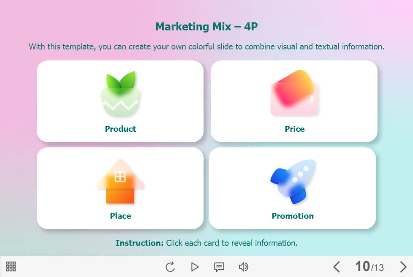Select the Product label text
The image size is (413, 277).
(120, 129)
